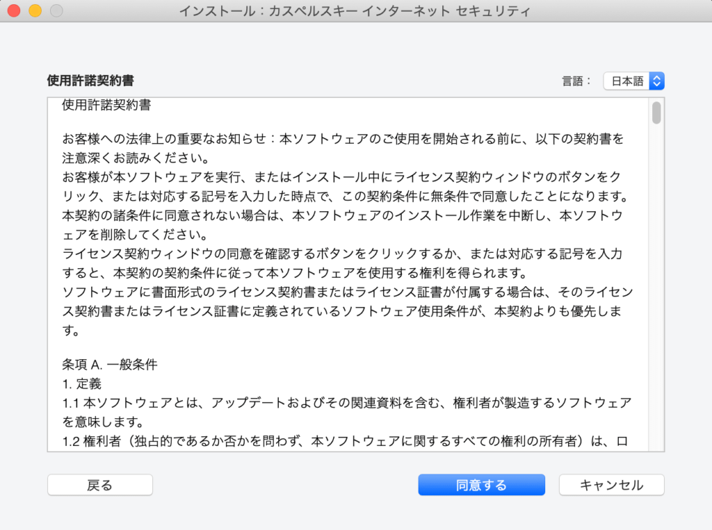Screen dimensions: 712x530
Task: Click the window title インストール：カスペルスキー インターネット セキュリティ
Action: [x=355, y=11]
